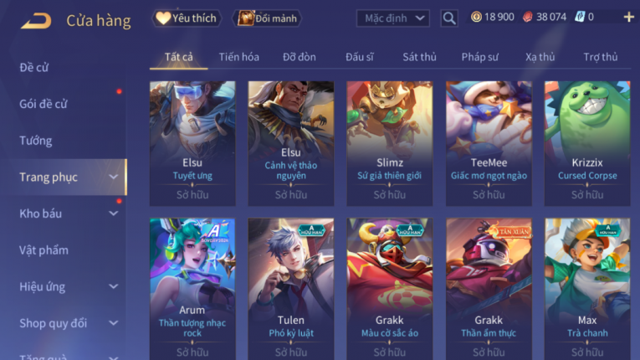Click the red ruby currency icon
640x360 pixels.
pyautogui.click(x=528, y=17)
